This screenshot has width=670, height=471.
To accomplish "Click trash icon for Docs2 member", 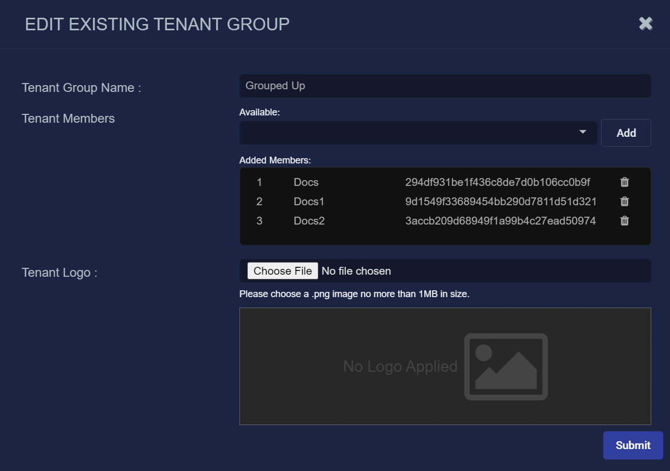I will click(624, 221).
